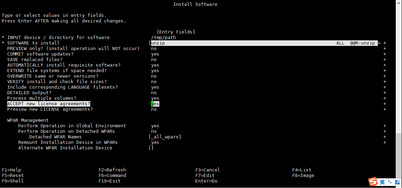
Task: Click 'no' value of OVERWRITE same or newer versions
Action: tap(154, 76)
